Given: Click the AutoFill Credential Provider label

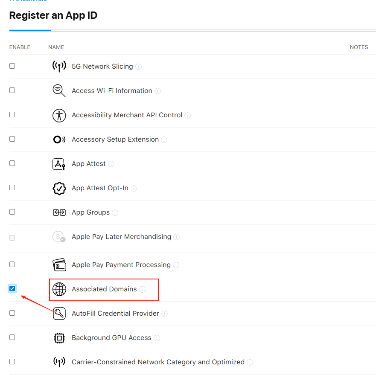Looking at the screenshot, I should coord(115,314).
